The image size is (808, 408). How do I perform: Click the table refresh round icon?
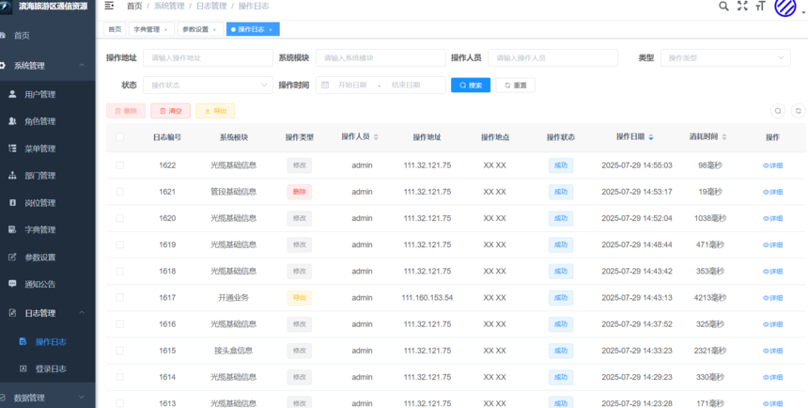coord(799,111)
